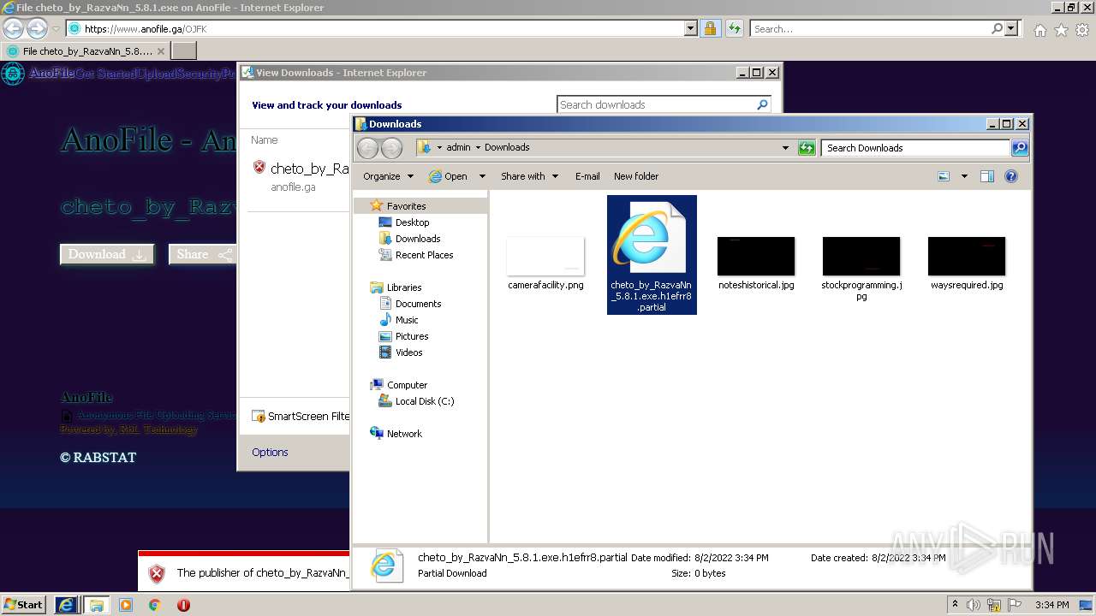
Task: Click the security lock icon in address bar
Action: [x=710, y=28]
